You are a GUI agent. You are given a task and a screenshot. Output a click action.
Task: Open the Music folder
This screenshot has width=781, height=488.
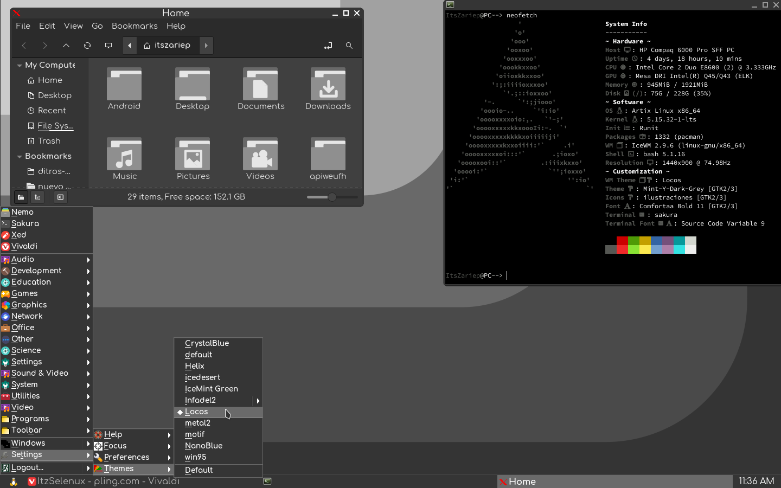[x=125, y=159]
